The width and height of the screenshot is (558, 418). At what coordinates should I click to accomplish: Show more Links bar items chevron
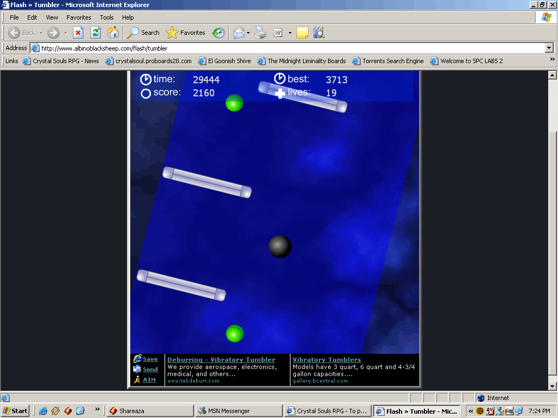[x=553, y=59]
